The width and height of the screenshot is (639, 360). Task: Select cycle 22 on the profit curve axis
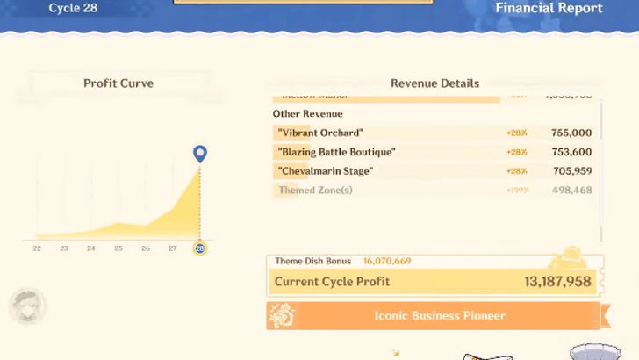[x=37, y=248]
